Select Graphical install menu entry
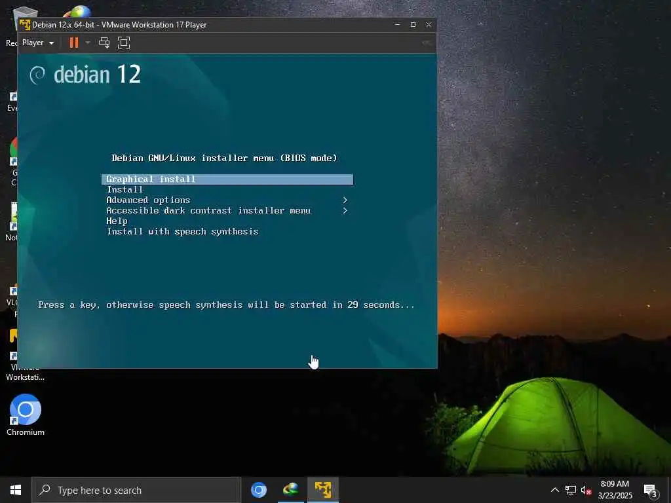This screenshot has width=671, height=503. point(227,179)
